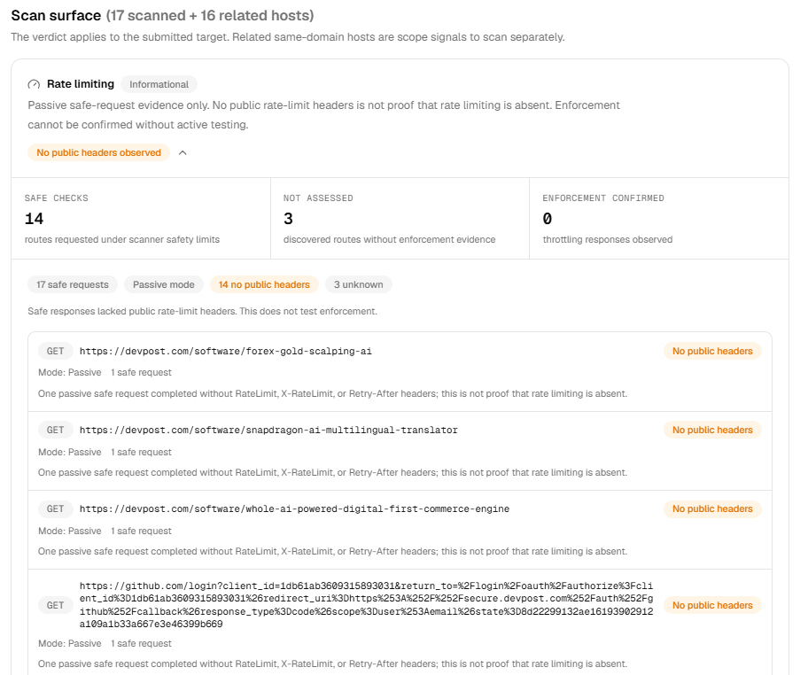Collapse the rate limiting details chevron
Image resolution: width=808 pixels, height=675 pixels.
pyautogui.click(x=183, y=153)
